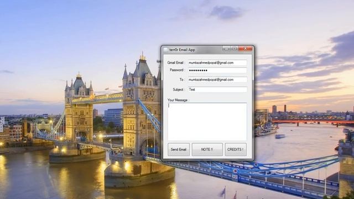Maximize the terr0r Email App window
This screenshot has height=199, width=354.
coord(235,49)
